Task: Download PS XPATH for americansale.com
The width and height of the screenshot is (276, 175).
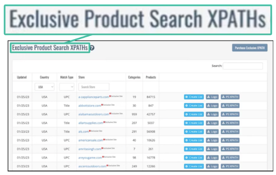Action: (x=230, y=140)
